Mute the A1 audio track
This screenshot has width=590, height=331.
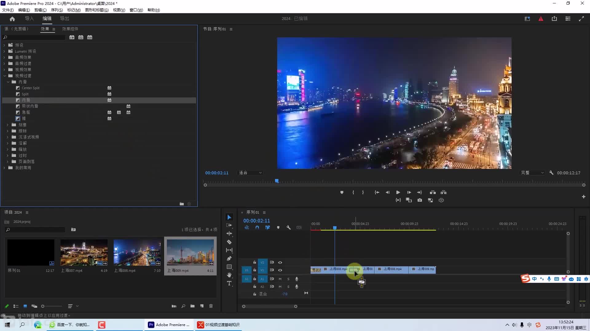coord(280,279)
